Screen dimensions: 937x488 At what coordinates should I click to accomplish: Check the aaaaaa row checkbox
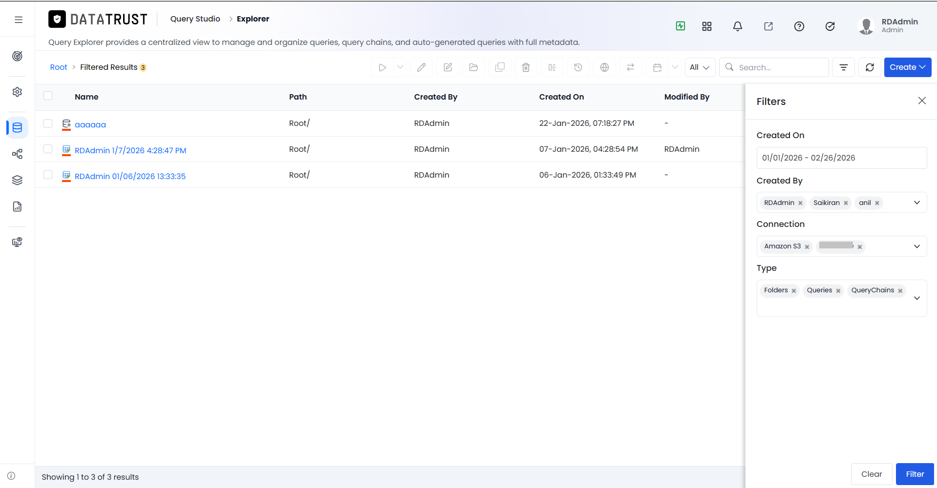(x=48, y=123)
